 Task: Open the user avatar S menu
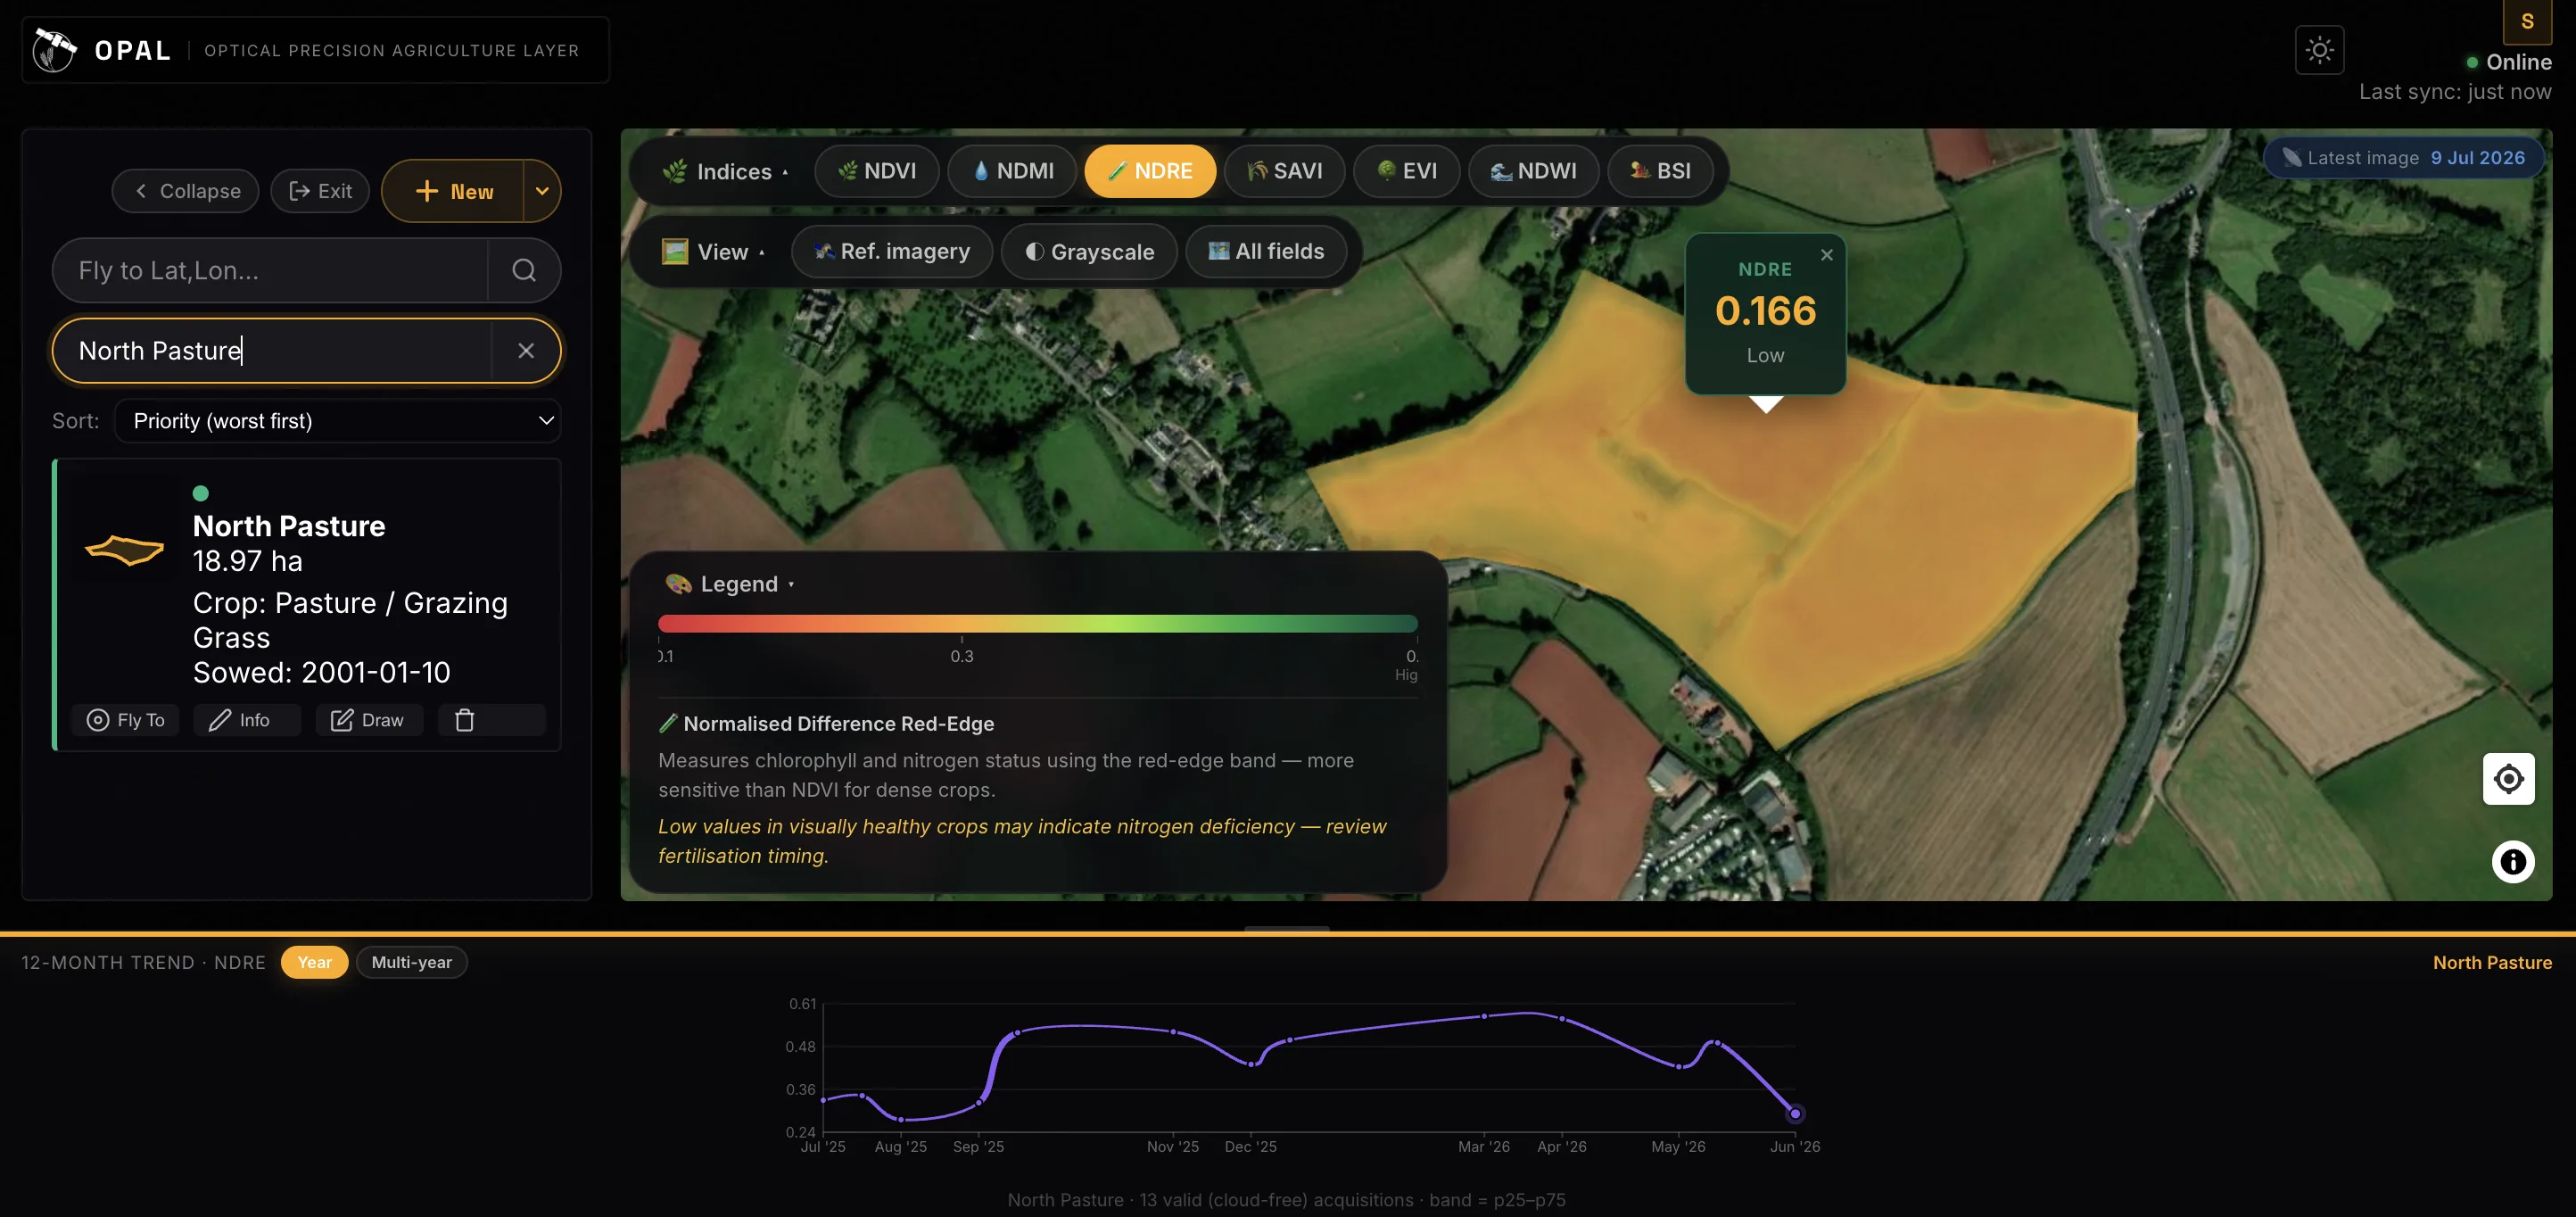2527,21
